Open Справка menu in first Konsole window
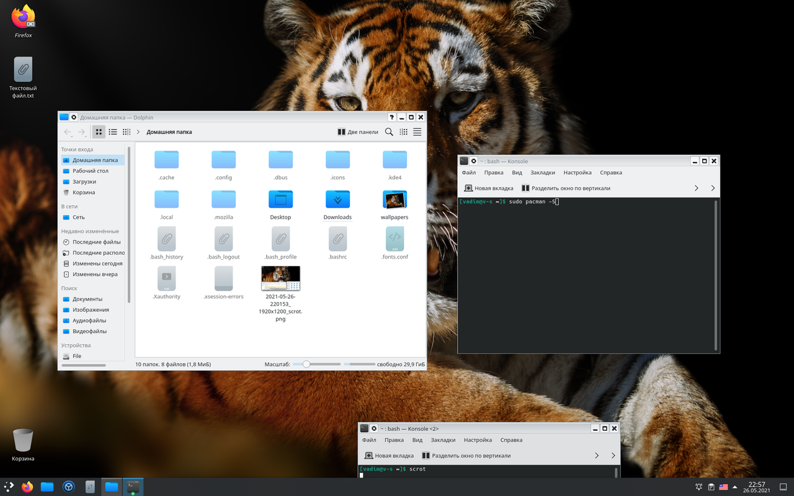This screenshot has height=496, width=794. click(x=611, y=173)
